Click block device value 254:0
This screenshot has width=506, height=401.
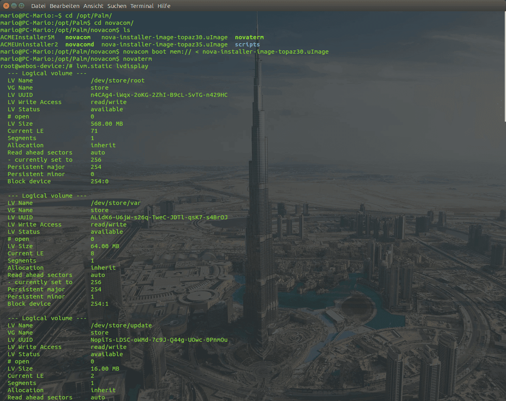click(99, 181)
